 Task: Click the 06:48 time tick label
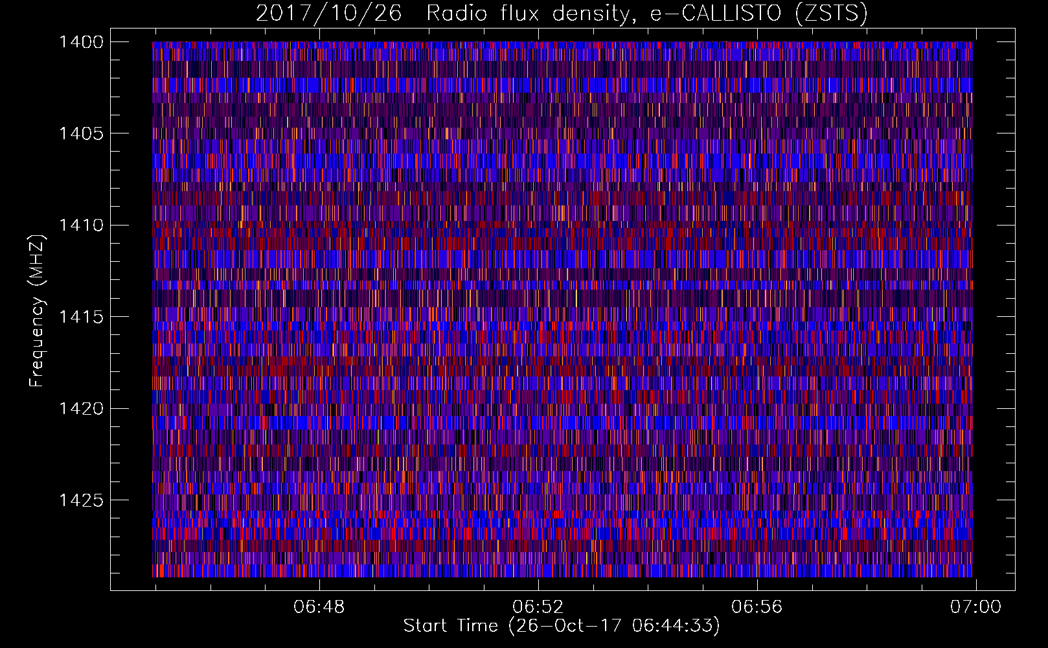click(x=319, y=607)
